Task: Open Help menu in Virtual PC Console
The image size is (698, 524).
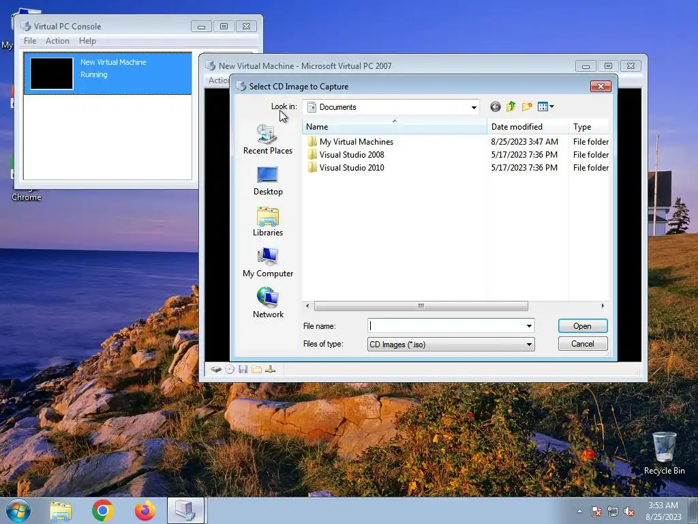Action: [87, 41]
